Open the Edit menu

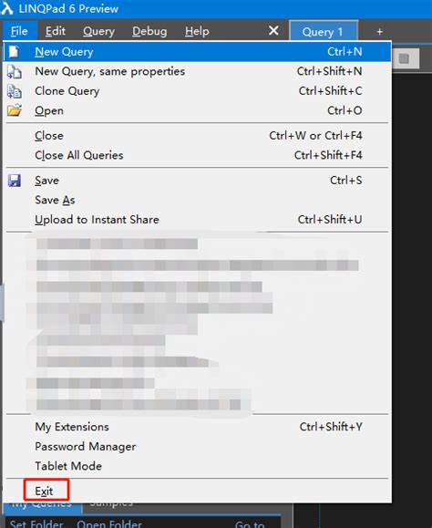[56, 31]
